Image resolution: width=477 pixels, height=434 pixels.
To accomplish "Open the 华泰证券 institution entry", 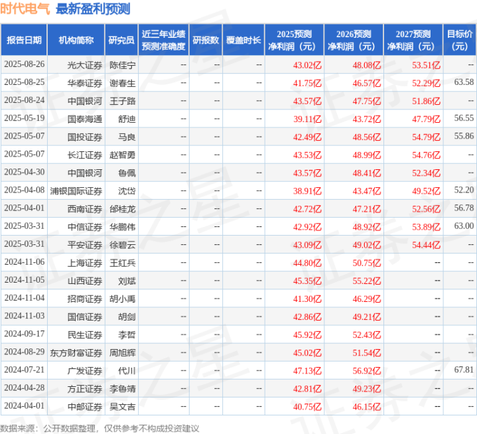I will [84, 83].
